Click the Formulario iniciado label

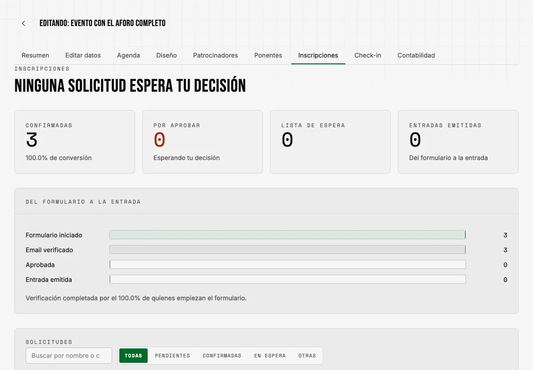pyautogui.click(x=54, y=235)
